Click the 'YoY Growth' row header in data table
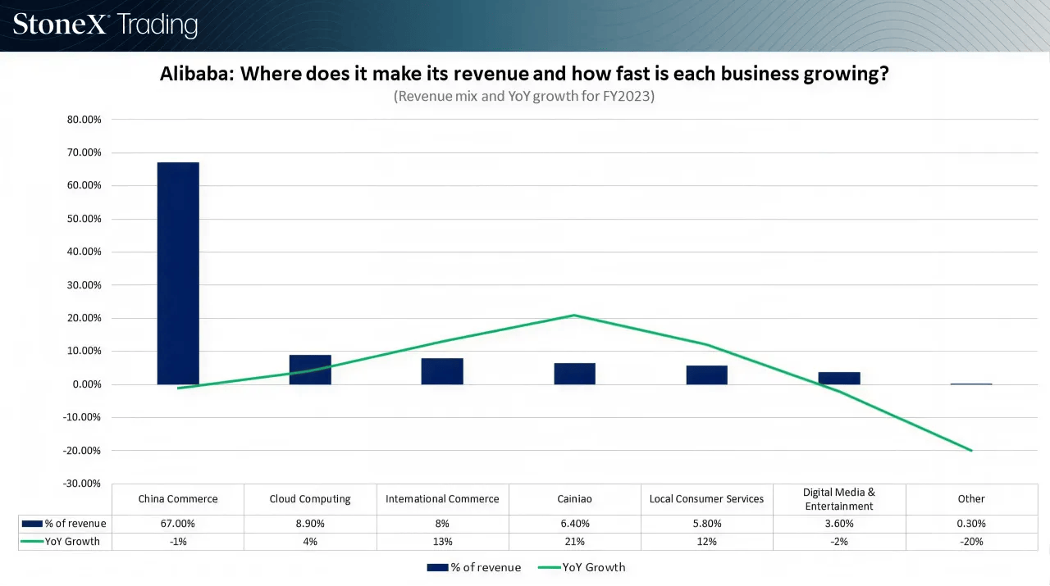Screen dimensions: 1050x586 pyautogui.click(x=65, y=542)
